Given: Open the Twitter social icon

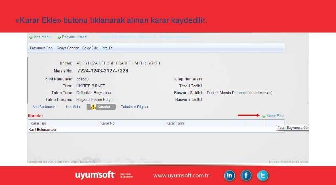Looking at the screenshot, I should [x=263, y=175].
